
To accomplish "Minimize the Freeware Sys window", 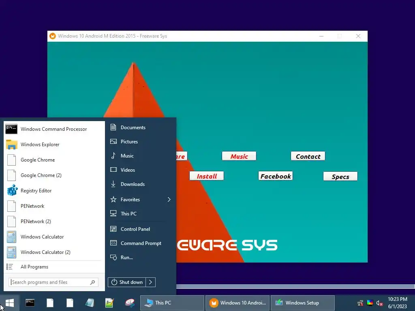I will [x=321, y=36].
